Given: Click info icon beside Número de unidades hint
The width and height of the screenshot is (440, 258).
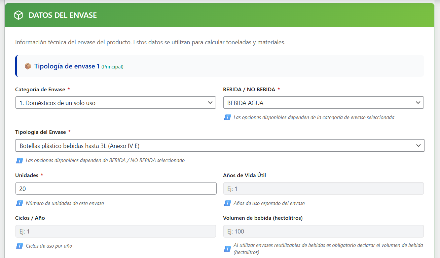Looking at the screenshot, I should (x=20, y=203).
